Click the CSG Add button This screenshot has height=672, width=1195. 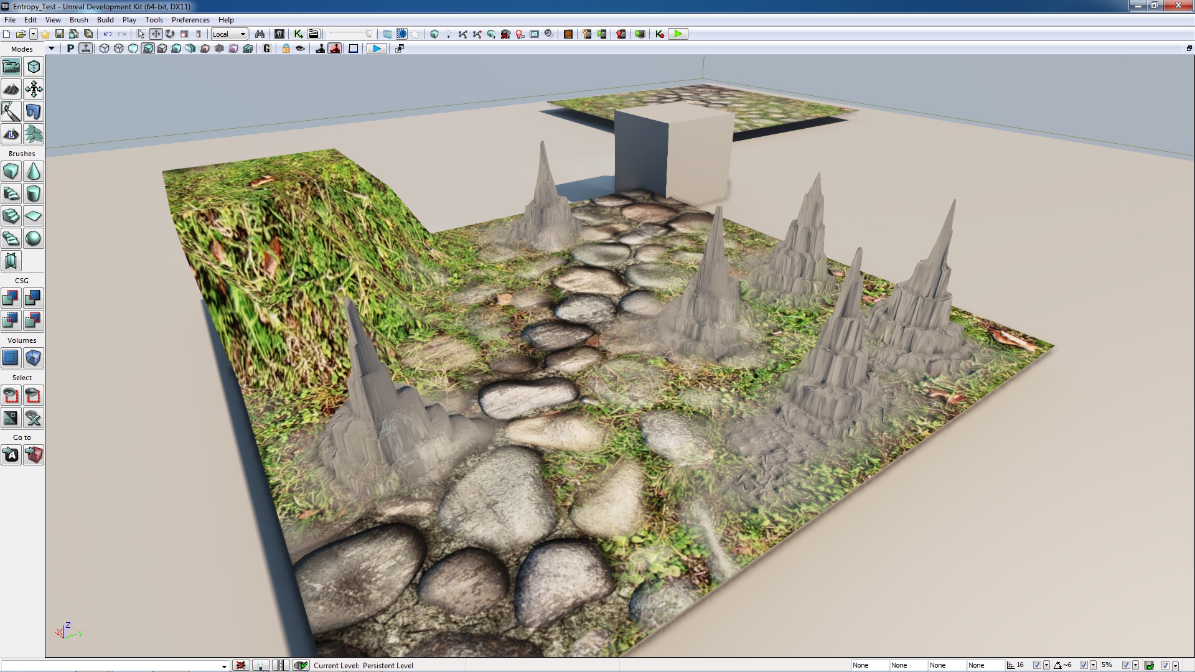(11, 299)
